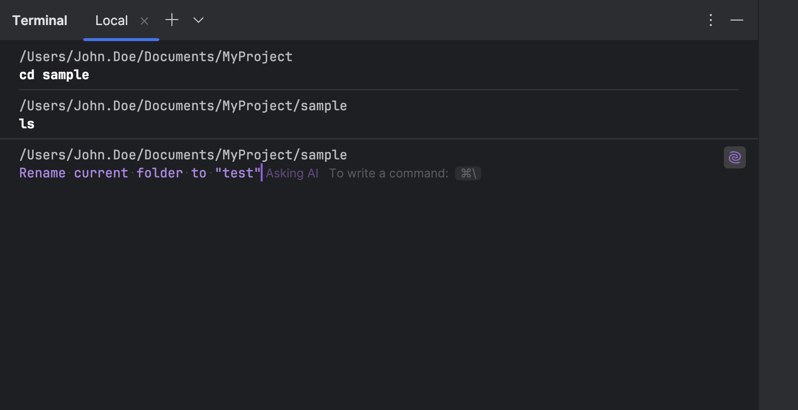Viewport: 798px width, 410px height.
Task: Open the terminal three-dot options menu
Action: [x=711, y=20]
